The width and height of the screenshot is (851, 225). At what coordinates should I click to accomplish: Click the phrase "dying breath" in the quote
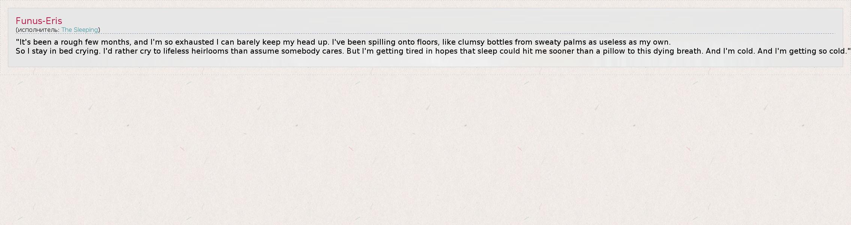coord(680,51)
